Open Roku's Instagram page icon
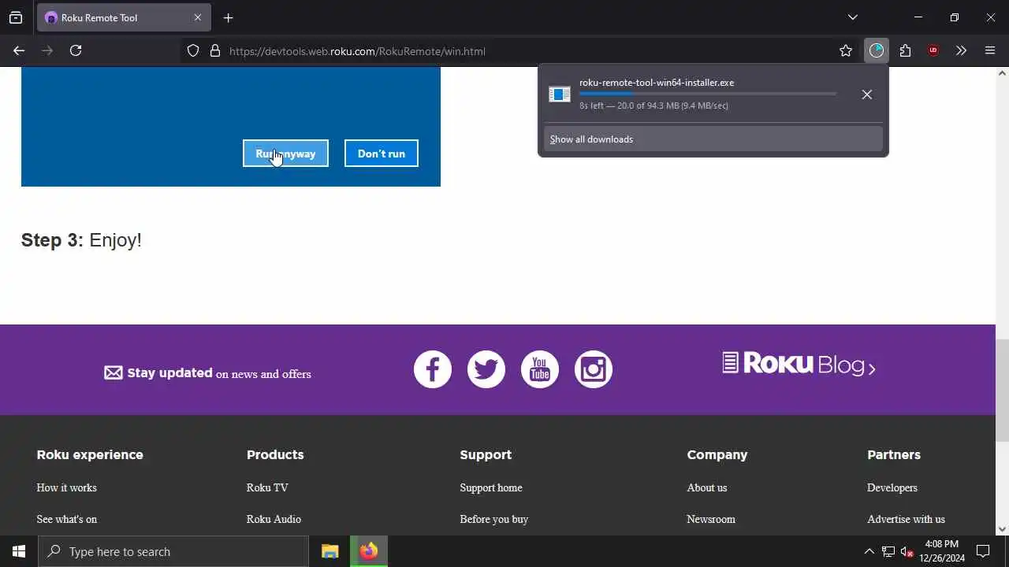The width and height of the screenshot is (1009, 567). click(x=594, y=369)
